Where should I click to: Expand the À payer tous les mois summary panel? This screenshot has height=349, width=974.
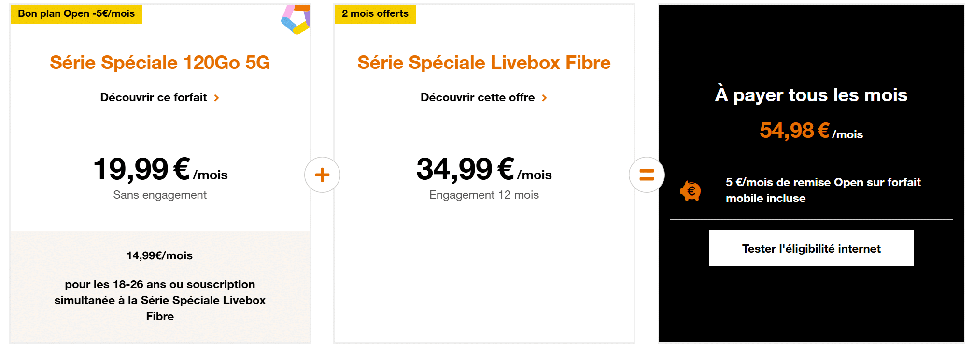click(x=810, y=95)
